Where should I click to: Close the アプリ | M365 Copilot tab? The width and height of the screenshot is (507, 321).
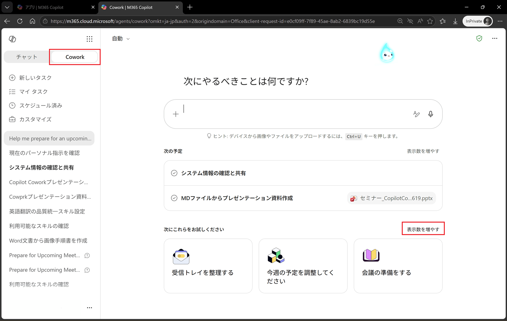93,7
